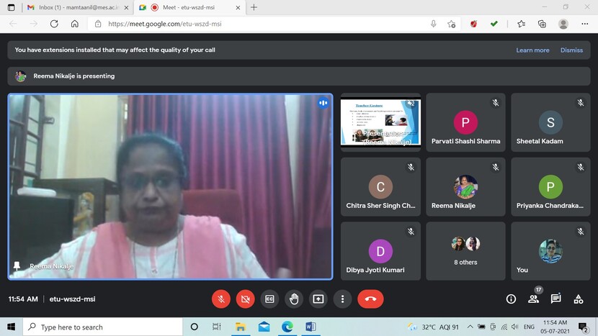Select the presentation thumbnail tile
Viewport: 598px width, 336px height.
380,122
